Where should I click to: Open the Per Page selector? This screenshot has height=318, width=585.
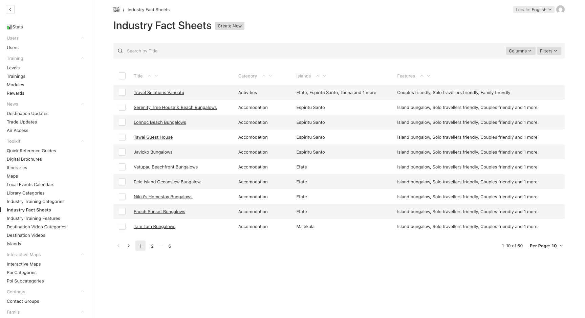[546, 246]
